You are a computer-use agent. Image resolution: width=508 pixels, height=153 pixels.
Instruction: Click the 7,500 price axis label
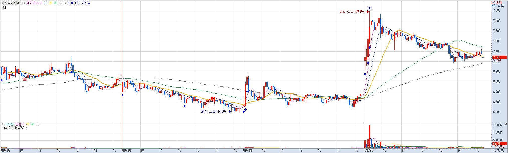tap(497, 11)
